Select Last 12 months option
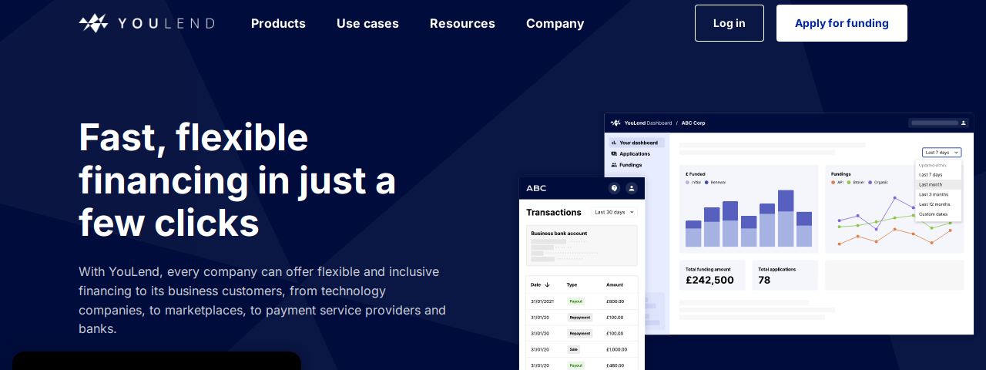 point(938,204)
